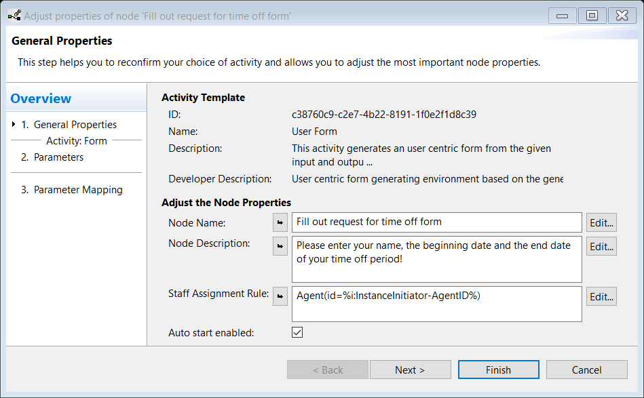Toggle the Auto start enabled checkbox
Image resolution: width=644 pixels, height=398 pixels.
pyautogui.click(x=297, y=332)
